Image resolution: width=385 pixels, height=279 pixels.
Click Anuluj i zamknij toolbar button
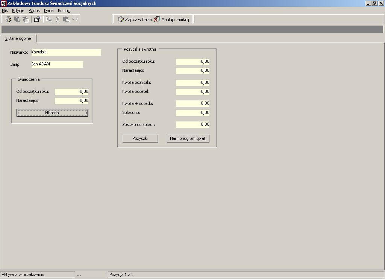click(171, 20)
